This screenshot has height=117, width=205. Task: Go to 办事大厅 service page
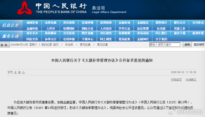point(51,39)
